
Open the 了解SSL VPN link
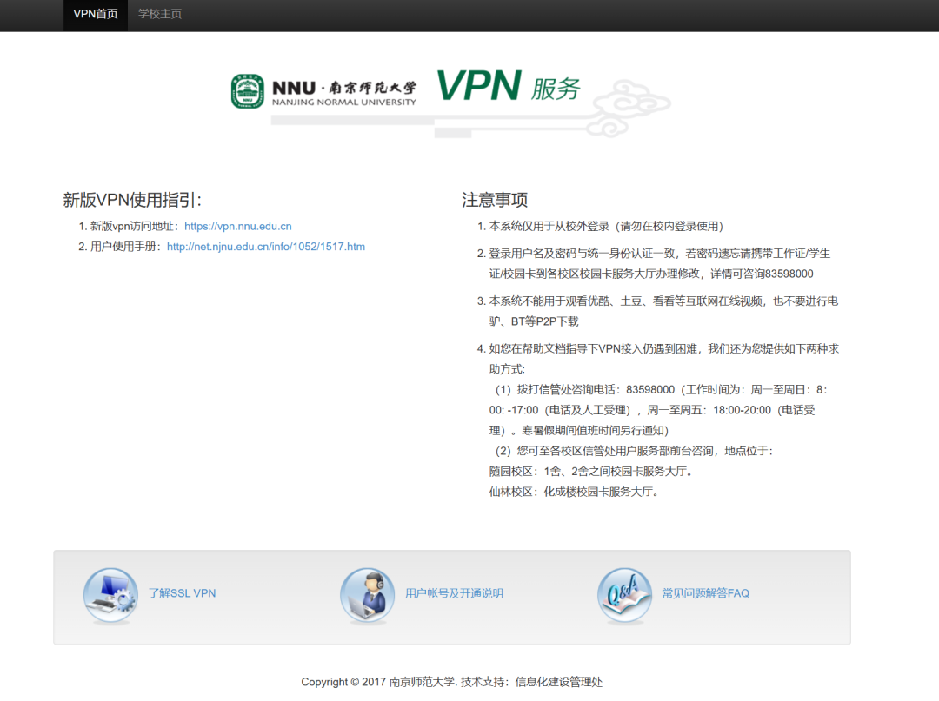182,593
